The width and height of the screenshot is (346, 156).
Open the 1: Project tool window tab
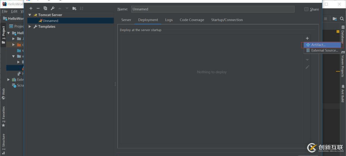3,35
